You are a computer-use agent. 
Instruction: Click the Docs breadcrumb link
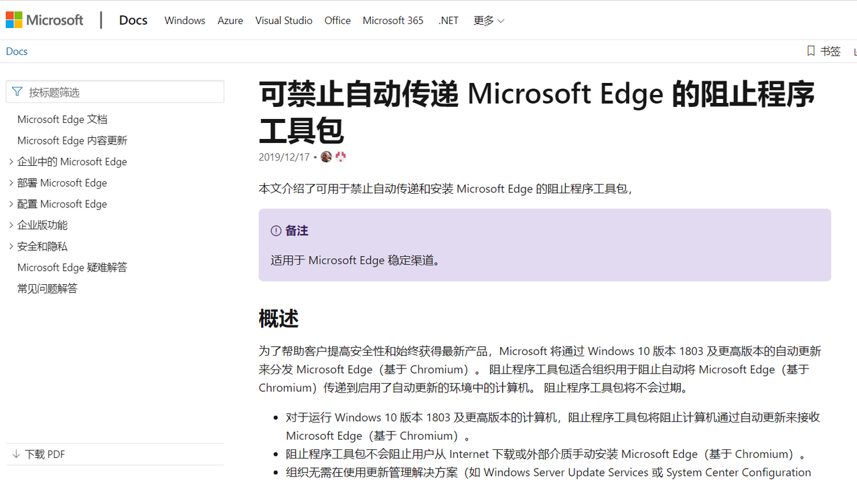[x=17, y=51]
